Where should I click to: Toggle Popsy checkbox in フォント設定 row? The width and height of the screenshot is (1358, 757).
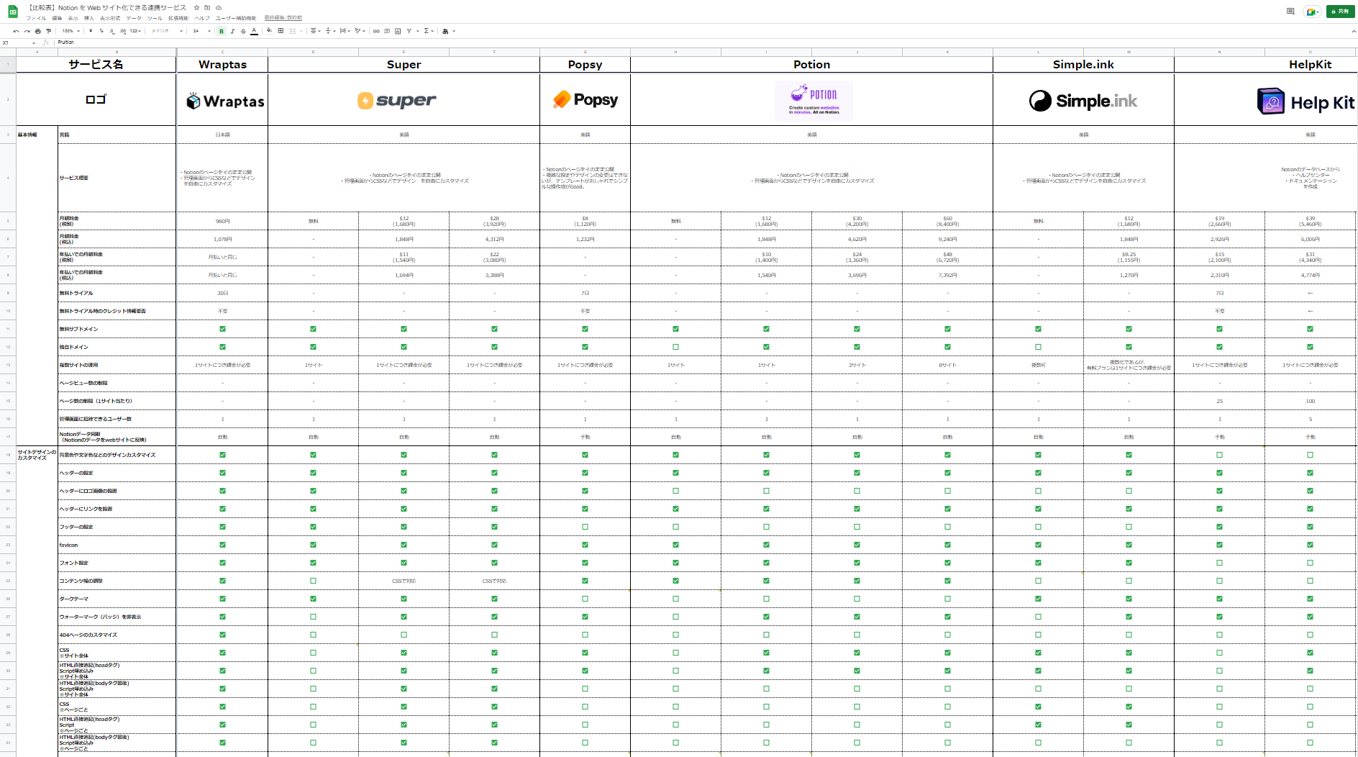pyautogui.click(x=585, y=563)
